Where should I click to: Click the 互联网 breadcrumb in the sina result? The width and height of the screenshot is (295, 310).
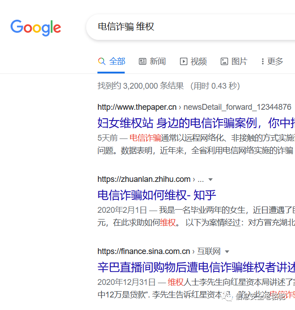(x=209, y=251)
